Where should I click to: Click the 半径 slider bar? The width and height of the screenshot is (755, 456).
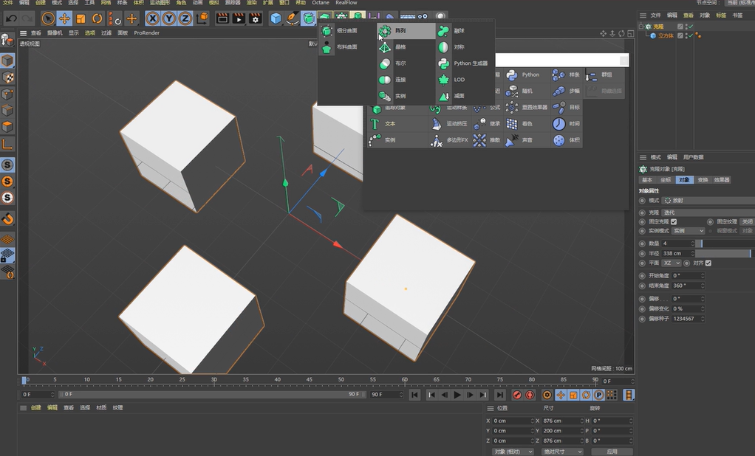click(x=722, y=253)
